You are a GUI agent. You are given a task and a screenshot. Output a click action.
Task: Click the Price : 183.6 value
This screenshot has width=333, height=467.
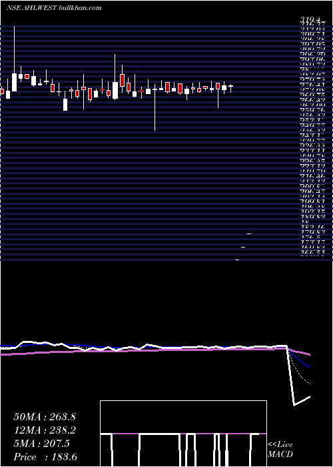(45, 457)
